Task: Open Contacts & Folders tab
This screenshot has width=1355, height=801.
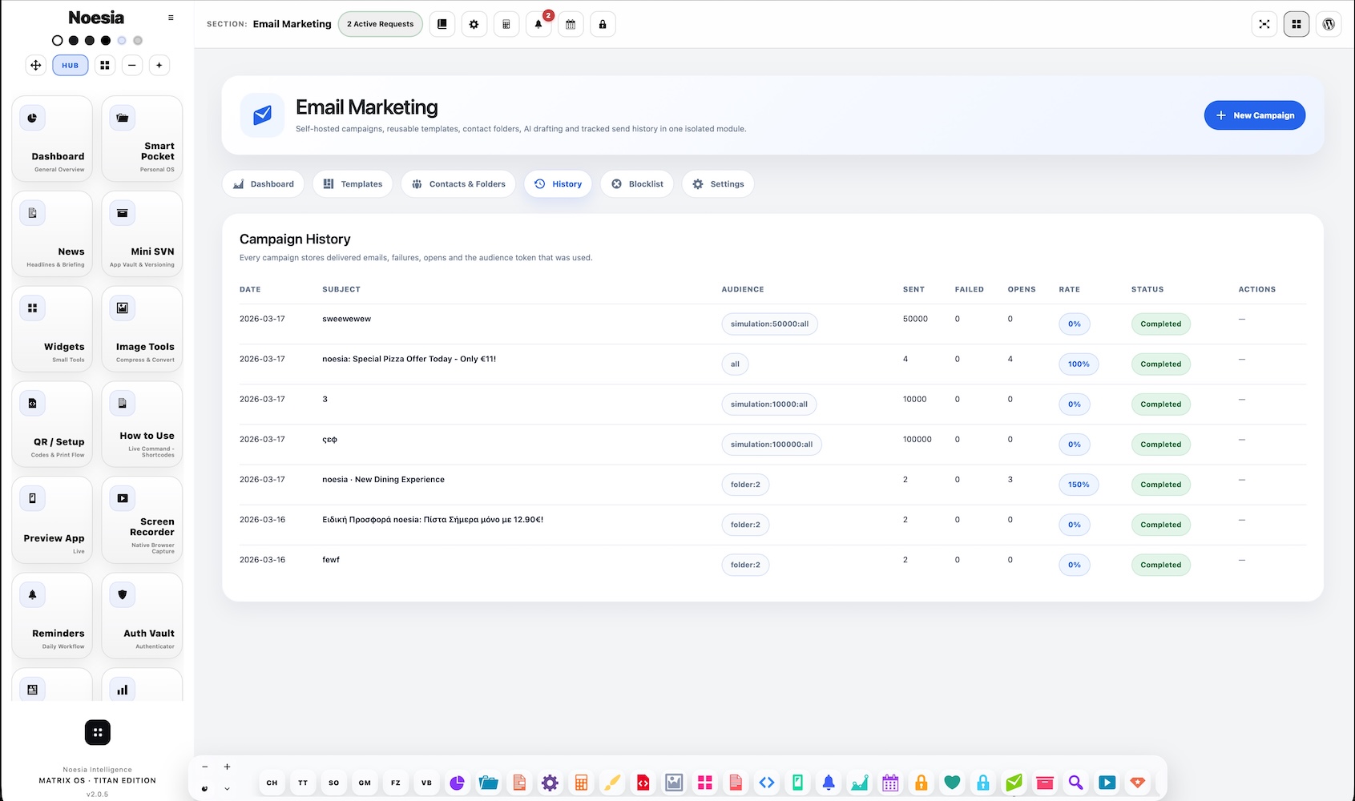Action: (458, 184)
